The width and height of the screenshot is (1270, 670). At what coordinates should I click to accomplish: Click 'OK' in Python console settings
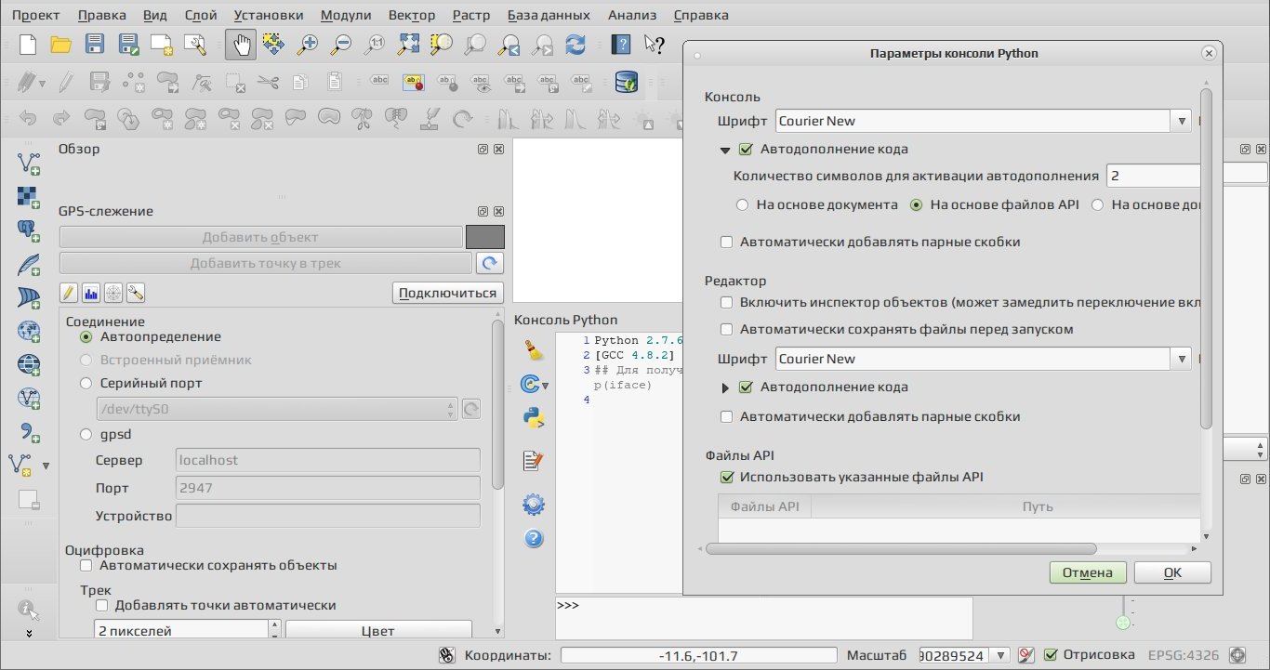point(1172,572)
